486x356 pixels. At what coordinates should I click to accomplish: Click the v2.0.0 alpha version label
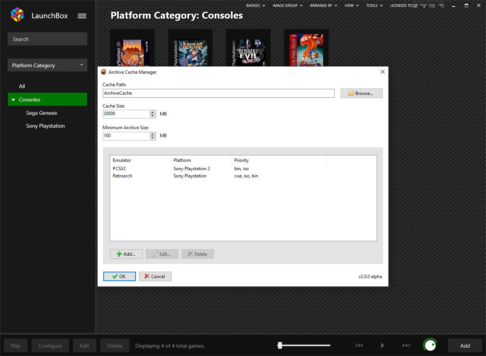coord(370,277)
